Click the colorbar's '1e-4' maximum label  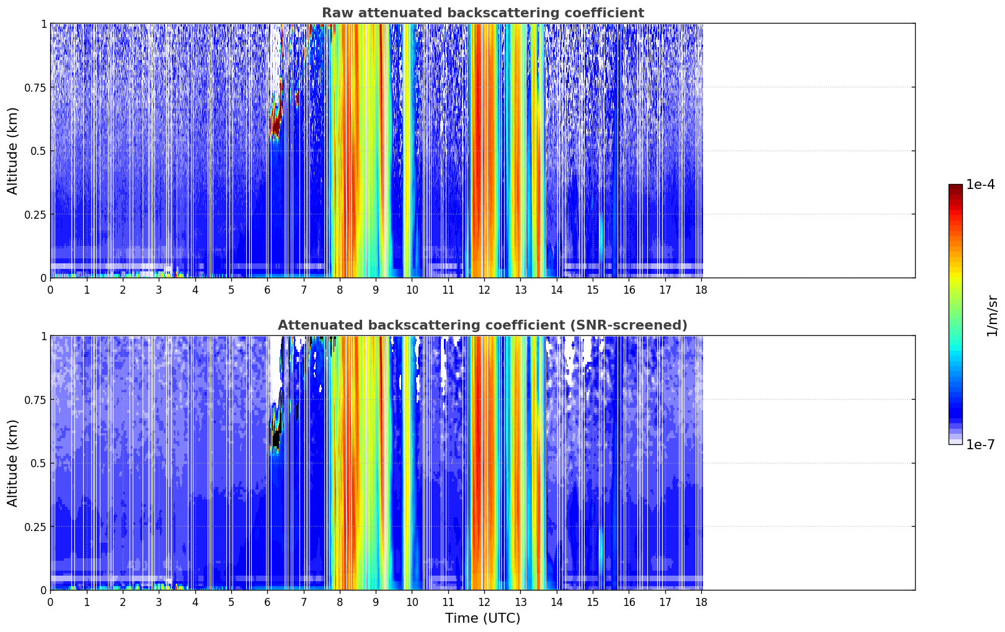click(980, 185)
